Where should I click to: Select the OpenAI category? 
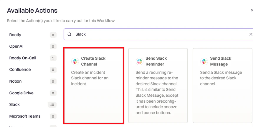point(16,46)
